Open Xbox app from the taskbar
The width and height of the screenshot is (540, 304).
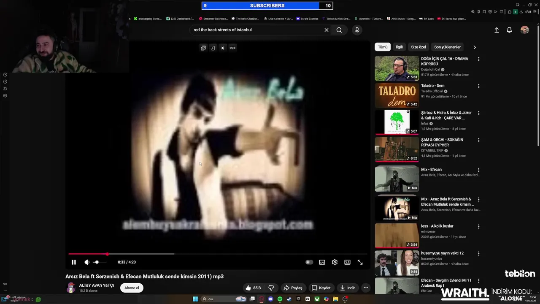pyautogui.click(x=317, y=299)
